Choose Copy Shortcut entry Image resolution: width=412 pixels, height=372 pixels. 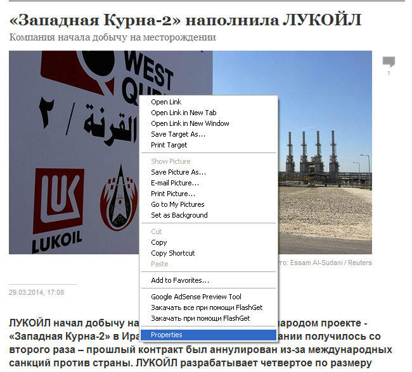(209, 253)
